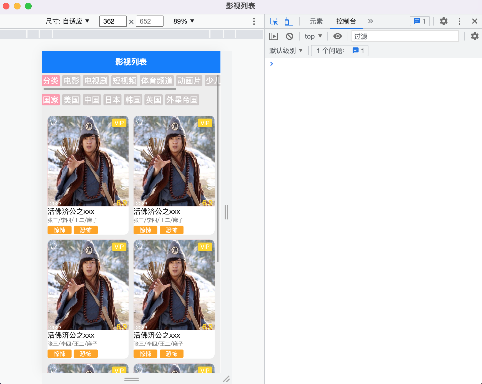The width and height of the screenshot is (482, 384).
Task: Select the 分类 category tag
Action: (51, 81)
